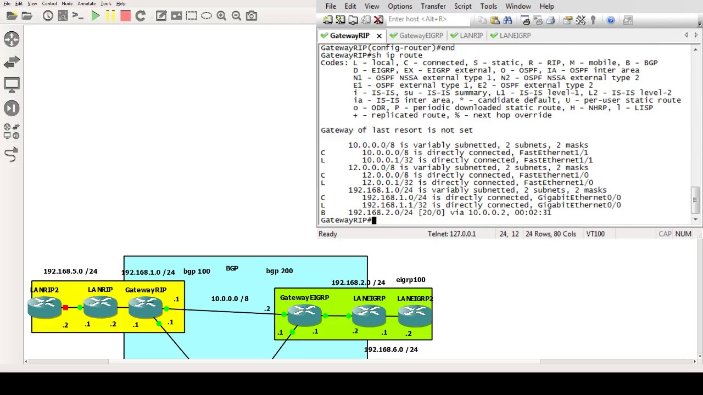Browse end devices in the sidebar
Screen dimensions: 703x395
(x=12, y=85)
